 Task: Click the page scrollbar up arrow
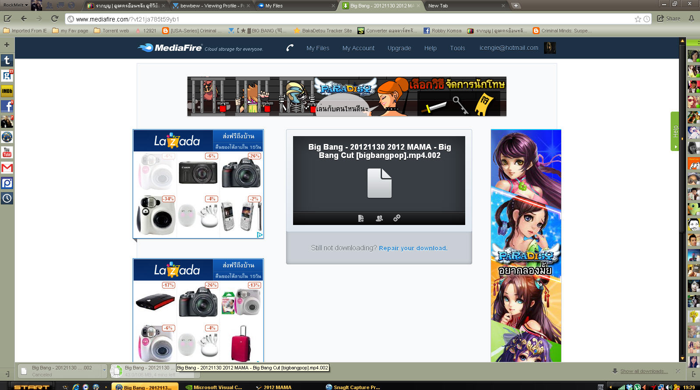point(682,41)
